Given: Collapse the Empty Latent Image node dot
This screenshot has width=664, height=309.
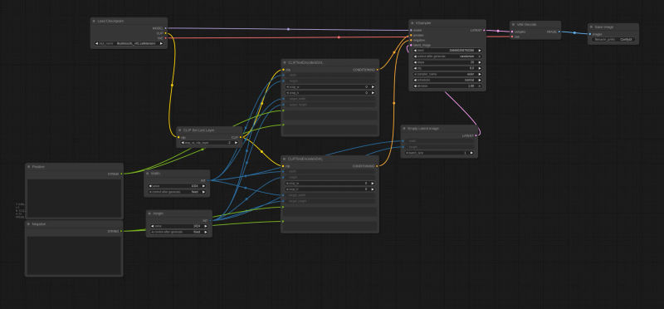Looking at the screenshot, I should pyautogui.click(x=404, y=129).
